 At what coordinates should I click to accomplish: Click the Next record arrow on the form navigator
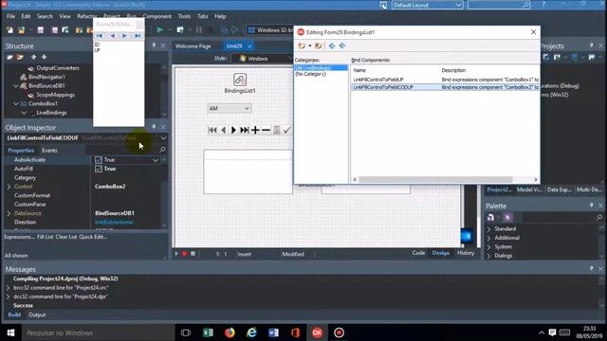(x=233, y=131)
